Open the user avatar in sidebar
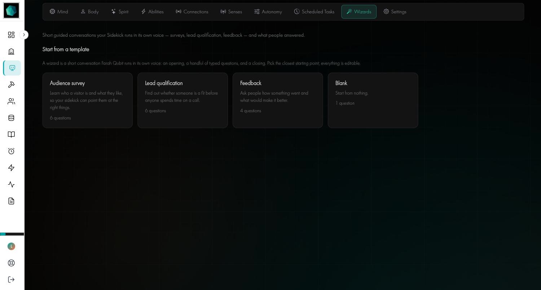 (11, 246)
